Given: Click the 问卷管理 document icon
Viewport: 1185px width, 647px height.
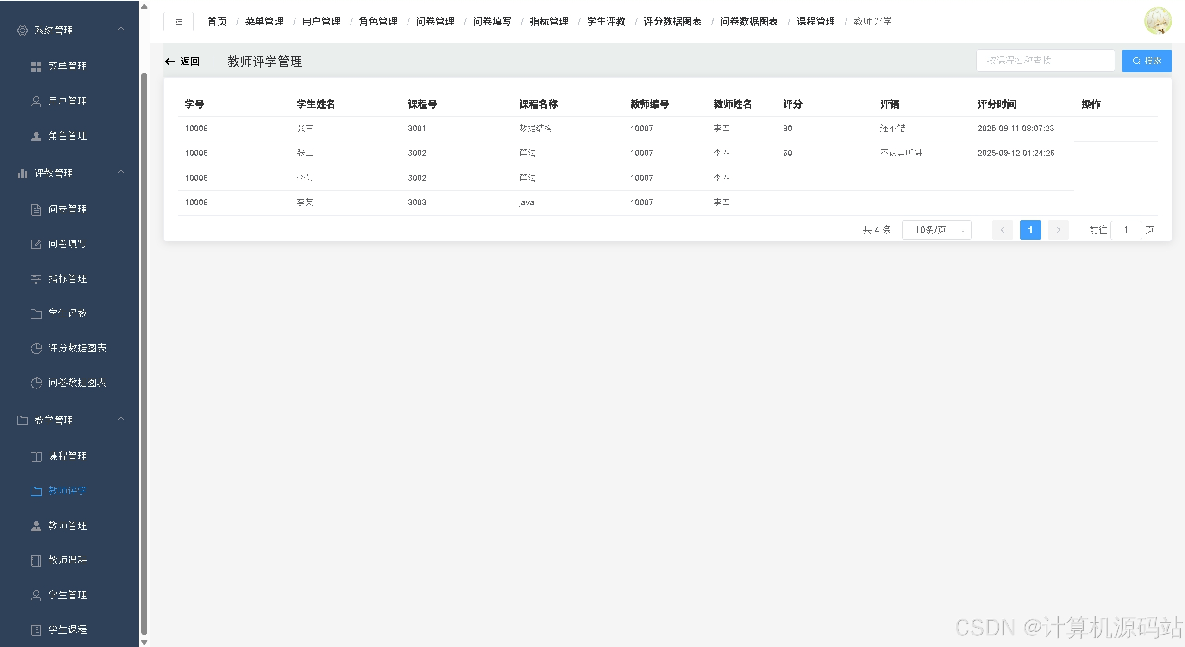Looking at the screenshot, I should click(36, 210).
